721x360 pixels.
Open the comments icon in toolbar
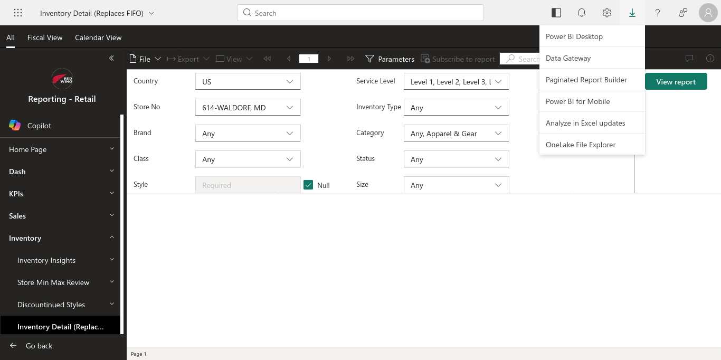[x=689, y=59]
